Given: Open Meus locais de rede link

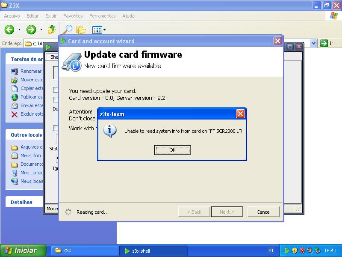Looking at the screenshot, I should point(32,181).
